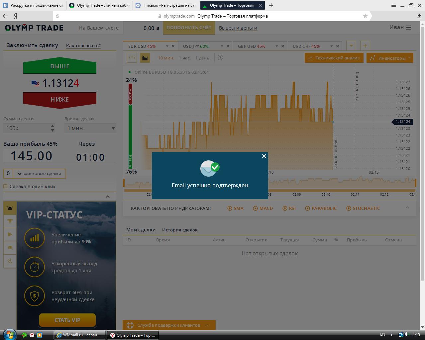Open Служба поддержки клиентов panel

[x=169, y=325]
